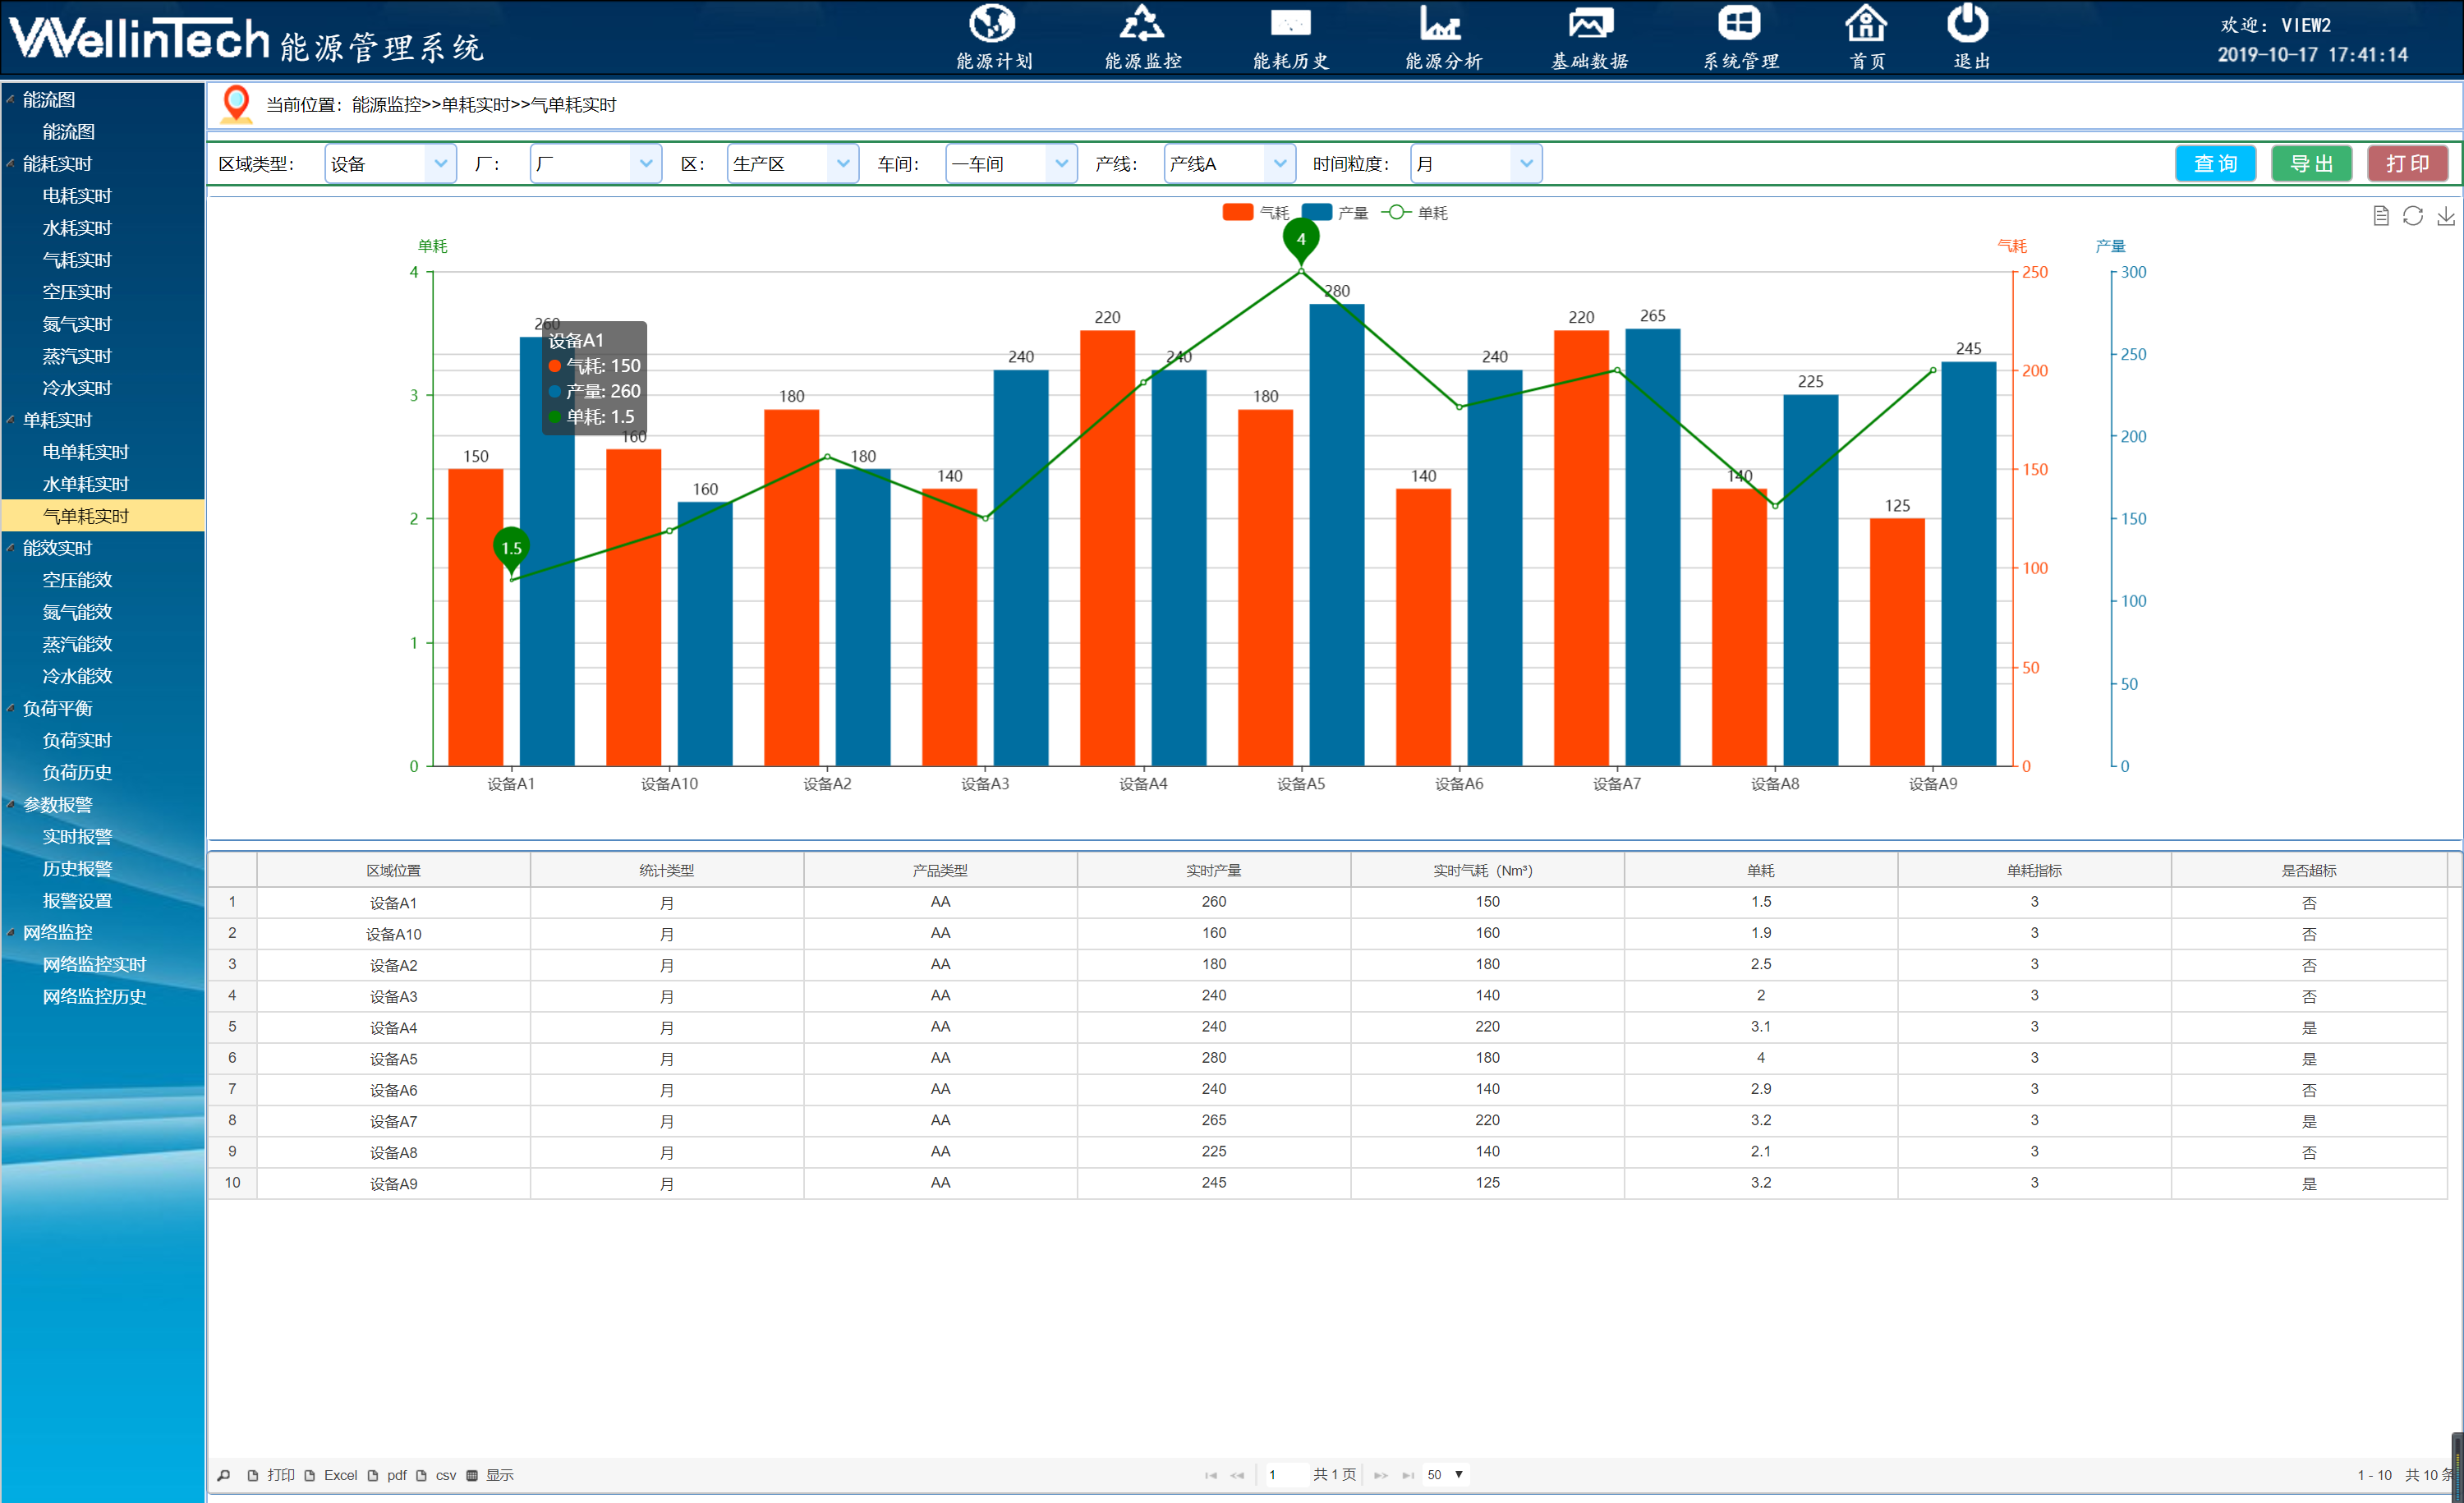Image resolution: width=2464 pixels, height=1503 pixels.
Task: Sort by 单耗 column header
Action: click(x=1760, y=870)
